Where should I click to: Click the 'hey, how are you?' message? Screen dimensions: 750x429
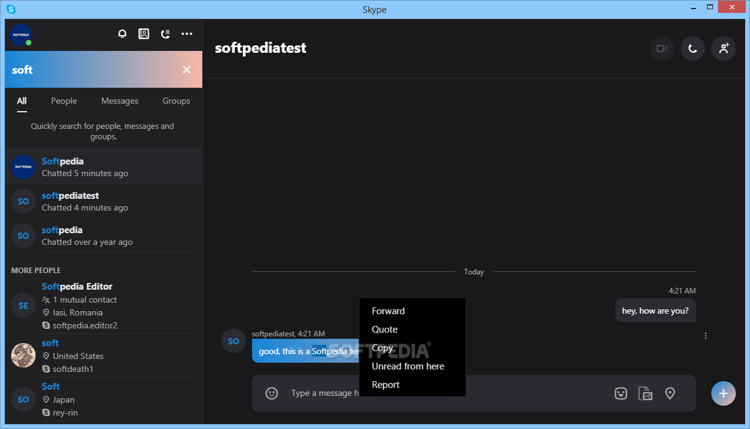[x=655, y=311]
